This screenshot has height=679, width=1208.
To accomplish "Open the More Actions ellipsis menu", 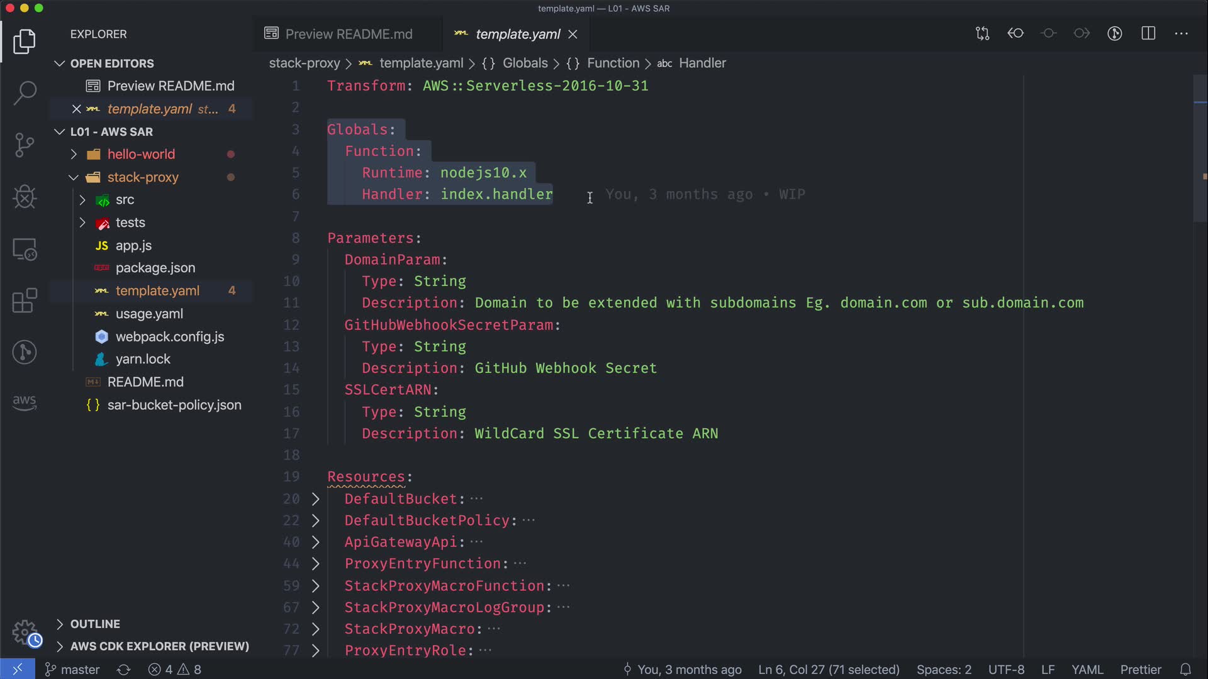I will coord(1181,33).
